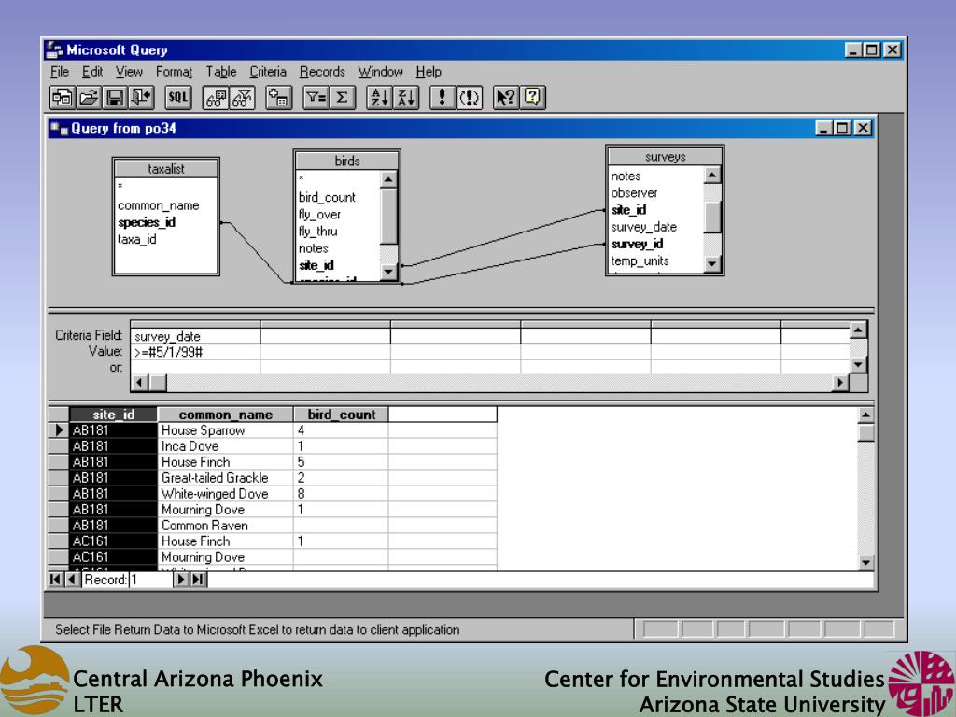956x717 pixels.
Task: Select taxa_id in the taxalist table
Action: (x=136, y=239)
